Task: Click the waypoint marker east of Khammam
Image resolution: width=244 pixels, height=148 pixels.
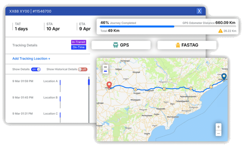Action: click(x=164, y=89)
